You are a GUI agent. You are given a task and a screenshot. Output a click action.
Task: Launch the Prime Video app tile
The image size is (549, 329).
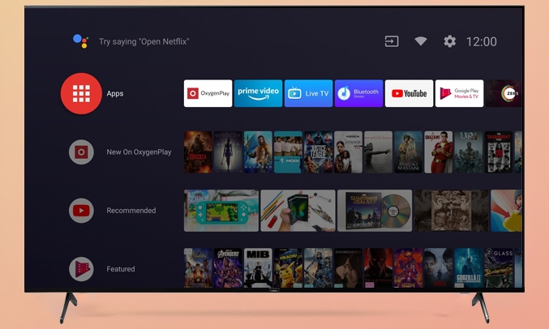(258, 93)
